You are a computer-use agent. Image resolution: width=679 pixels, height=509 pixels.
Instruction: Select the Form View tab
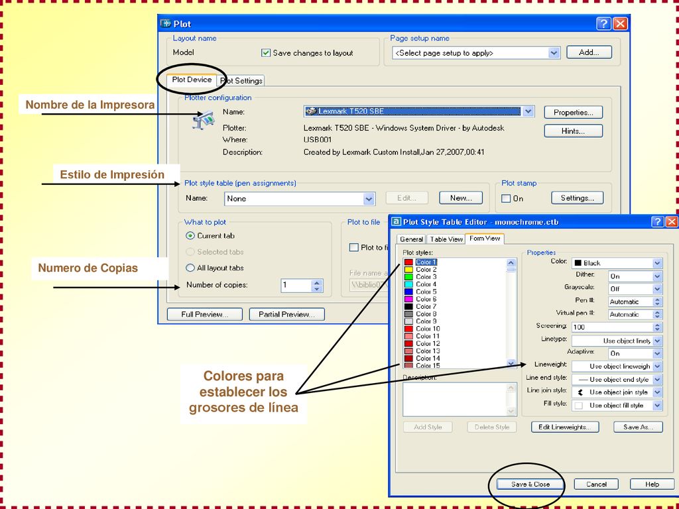(x=485, y=238)
